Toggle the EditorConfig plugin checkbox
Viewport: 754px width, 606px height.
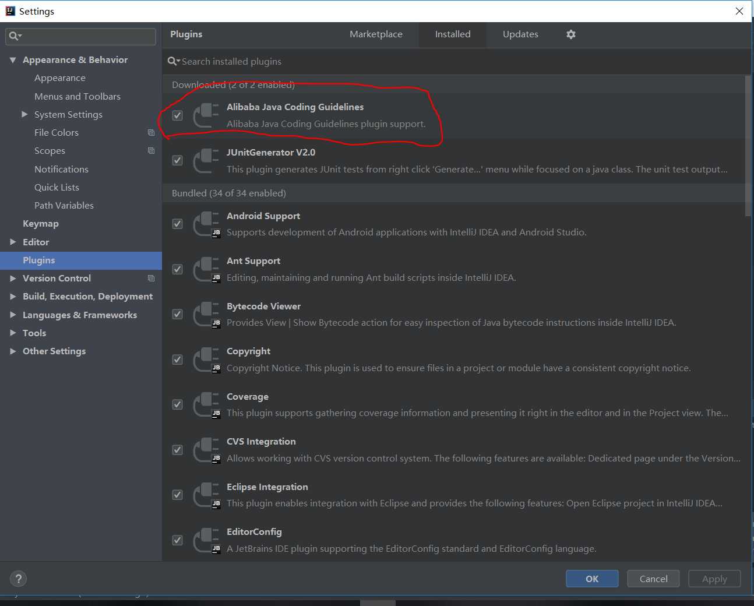pos(178,540)
